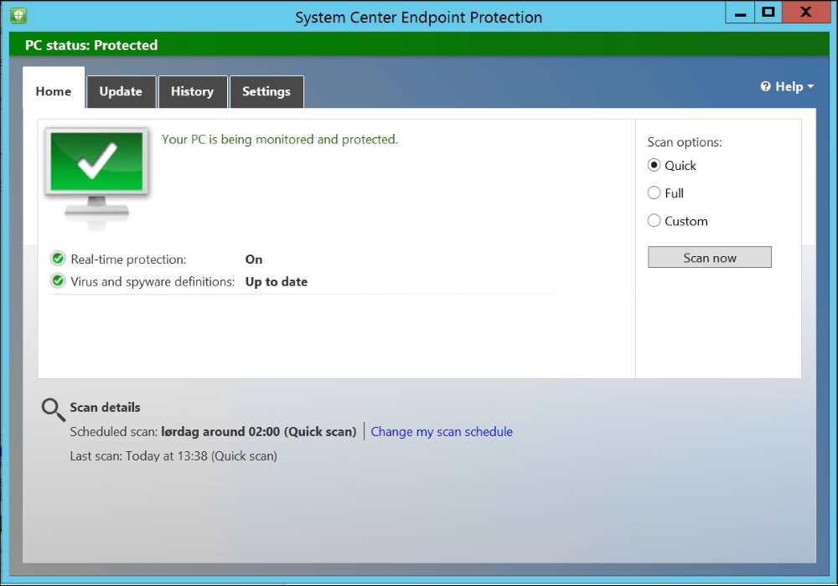Close the System Center Endpoint Protection window
Viewport: 838px width, 586px height.
pos(806,13)
